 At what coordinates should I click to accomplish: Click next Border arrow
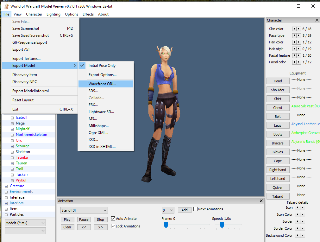click(303, 221)
